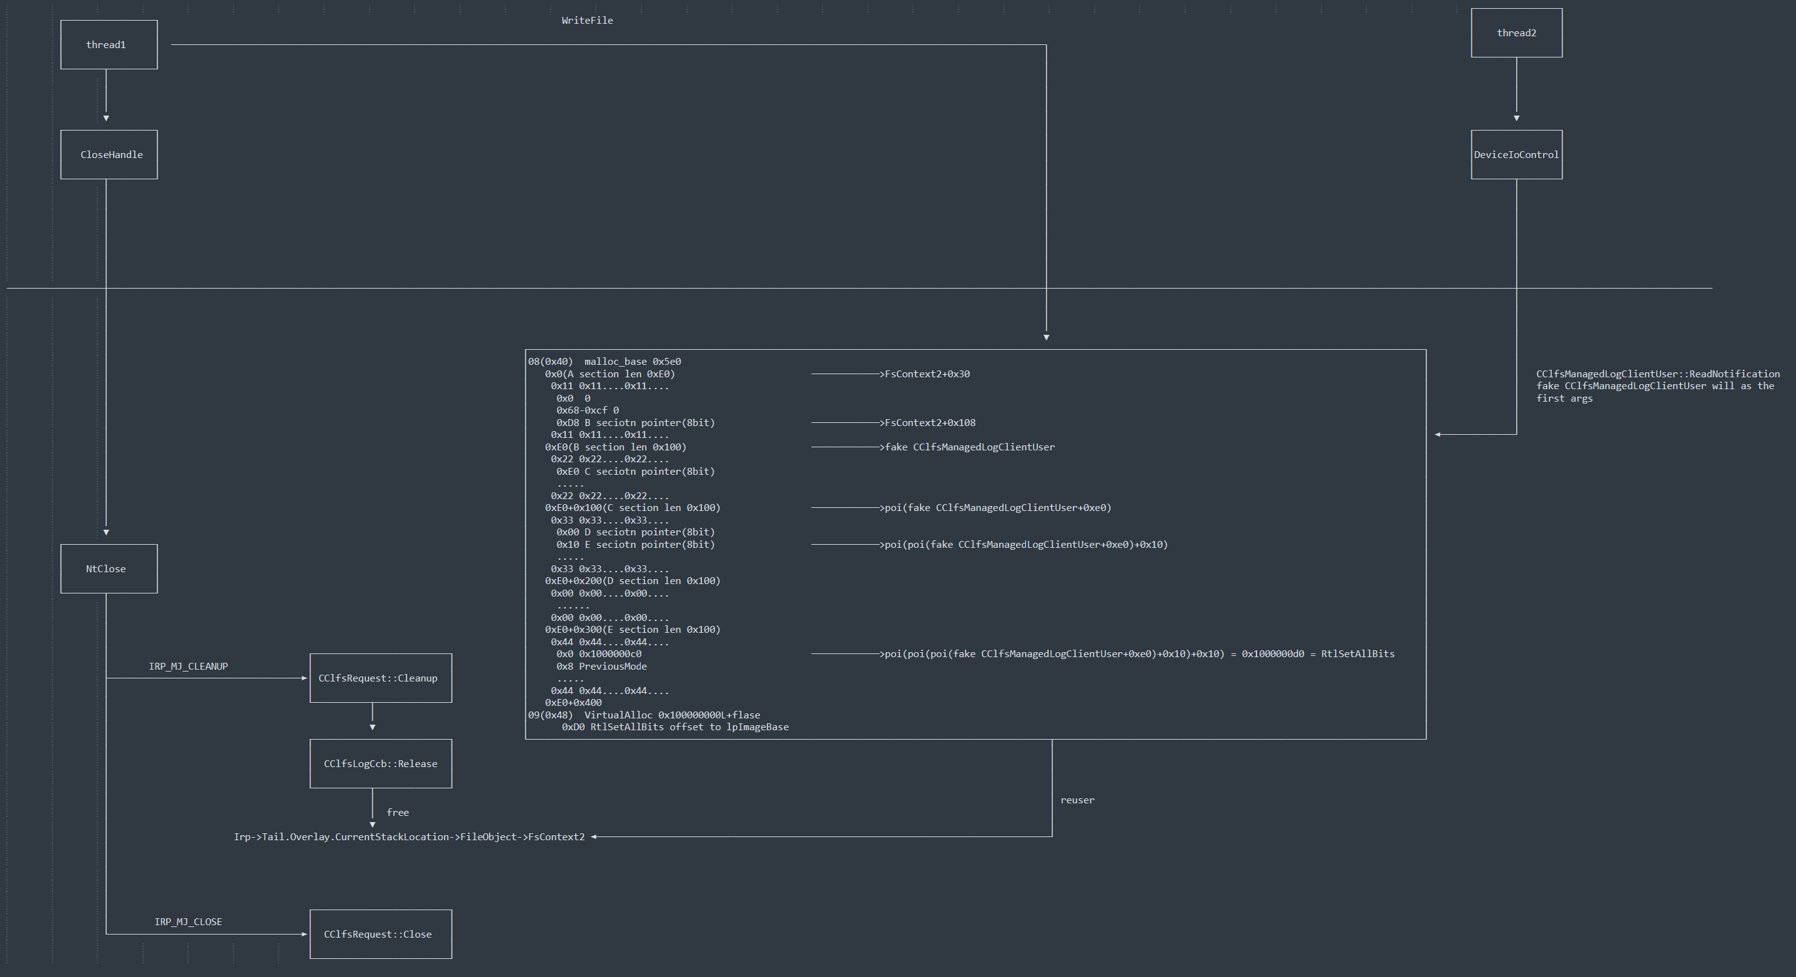Select the thread1 box
Screen dimensions: 1796x977
click(109, 44)
